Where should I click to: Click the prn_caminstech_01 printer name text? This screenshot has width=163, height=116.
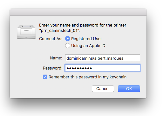click(59, 31)
